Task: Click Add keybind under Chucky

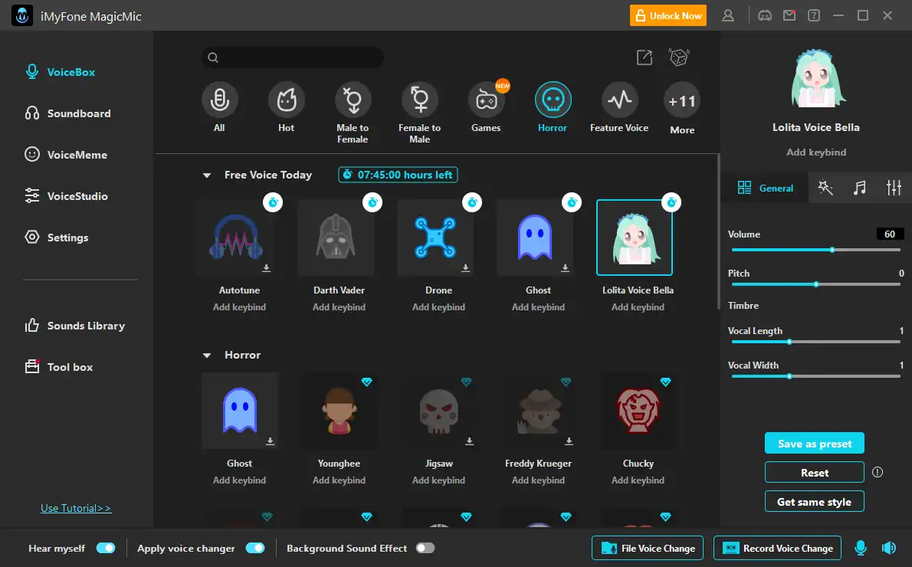Action: pyautogui.click(x=638, y=480)
